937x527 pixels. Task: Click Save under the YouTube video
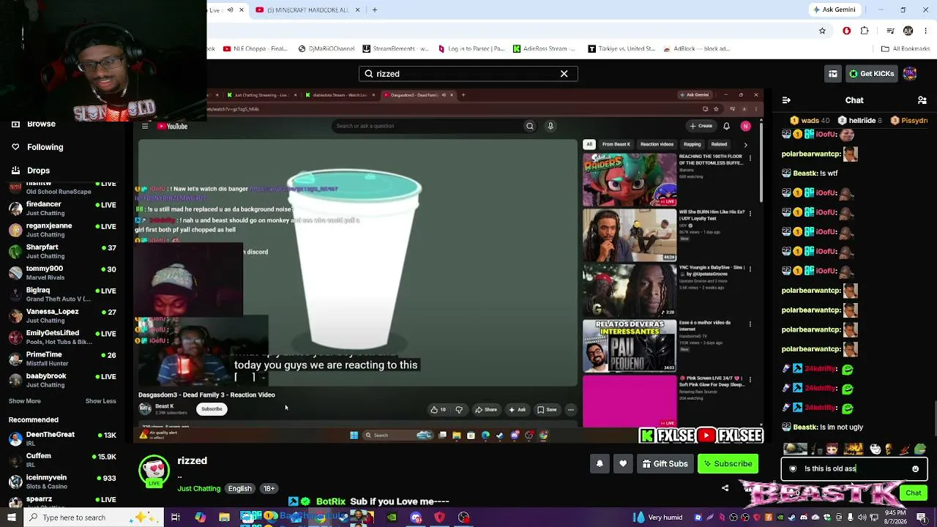[548, 410]
